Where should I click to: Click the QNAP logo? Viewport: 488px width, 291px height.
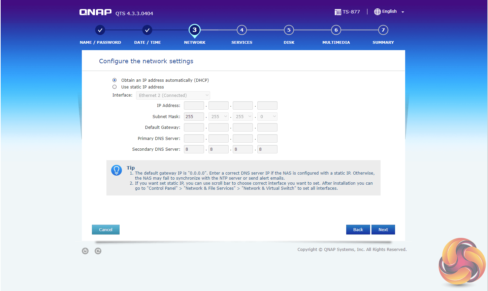pos(95,12)
